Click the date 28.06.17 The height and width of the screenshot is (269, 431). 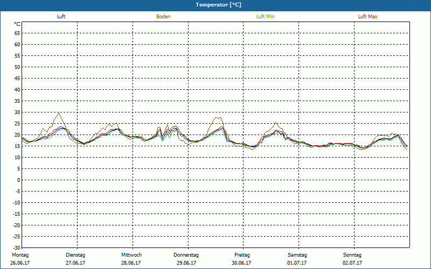pos(131,263)
